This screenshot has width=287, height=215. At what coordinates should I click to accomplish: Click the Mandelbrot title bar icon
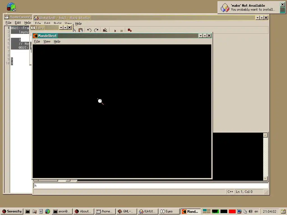36,36
